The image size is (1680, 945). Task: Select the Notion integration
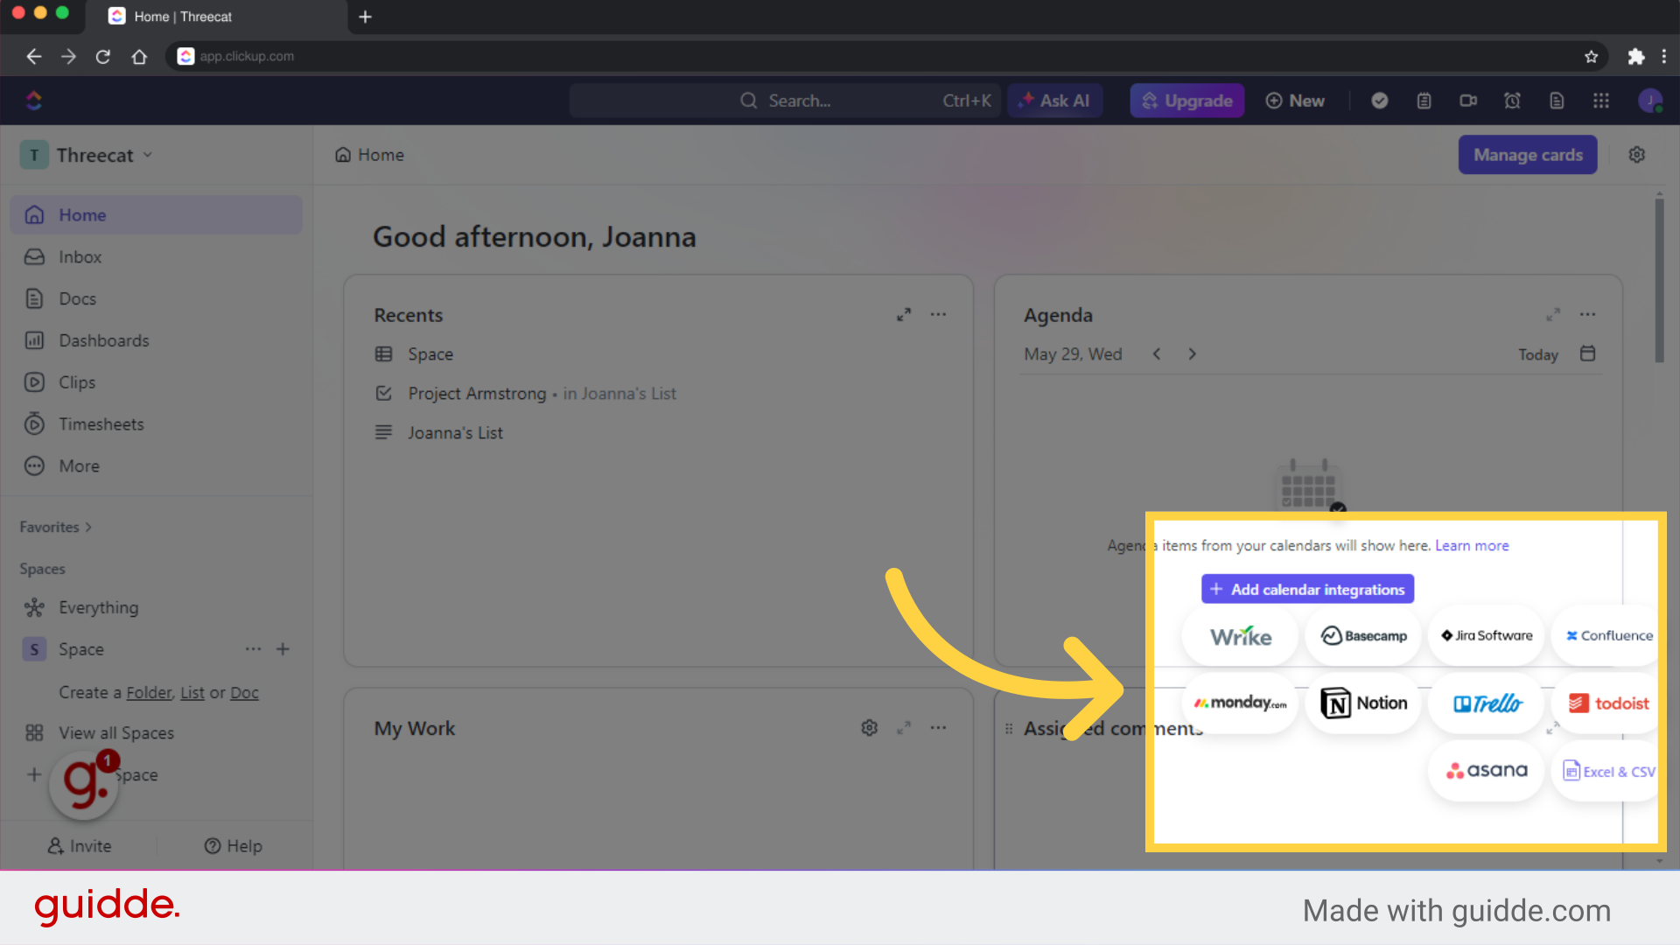pyautogui.click(x=1362, y=703)
